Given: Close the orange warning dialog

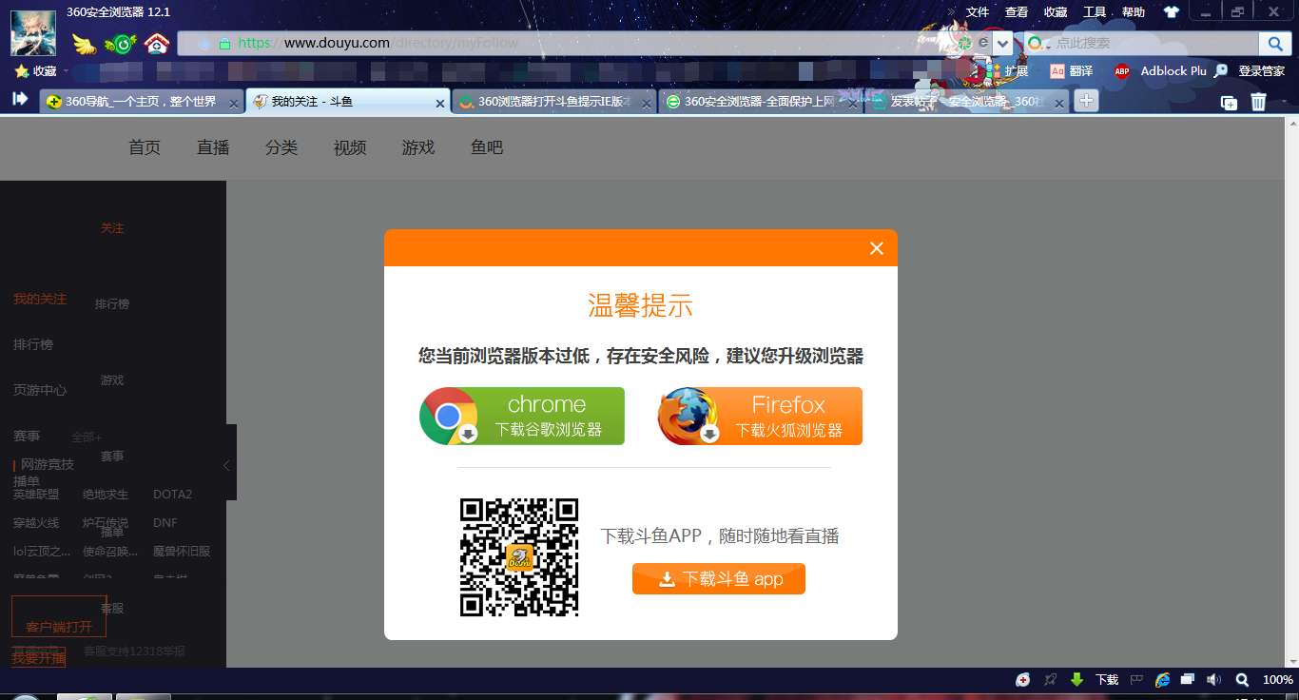Looking at the screenshot, I should click(x=876, y=248).
